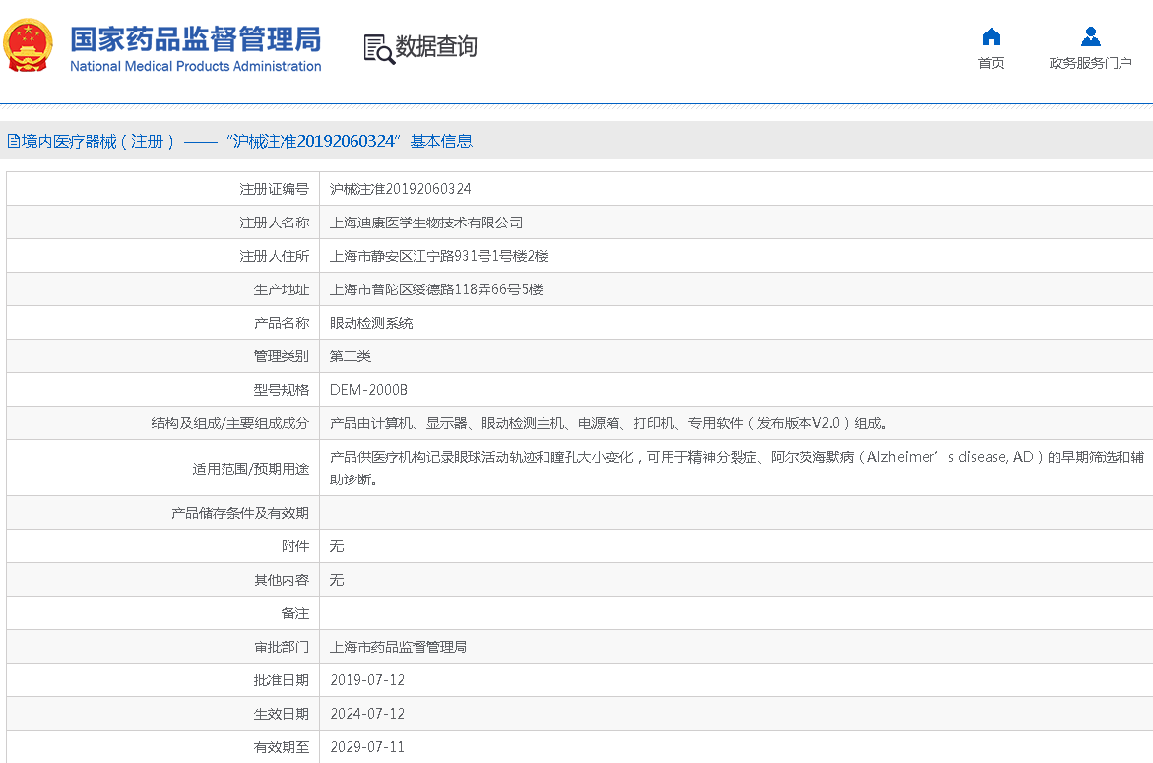Click the data query magnifier icon
The image size is (1153, 763).
click(x=378, y=48)
